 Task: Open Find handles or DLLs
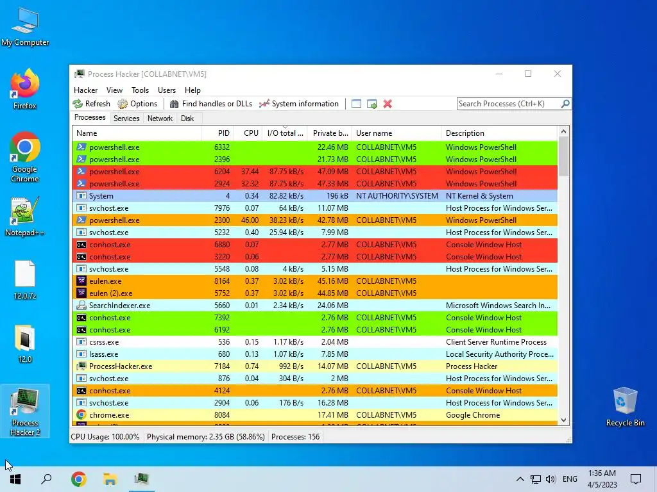pos(210,104)
